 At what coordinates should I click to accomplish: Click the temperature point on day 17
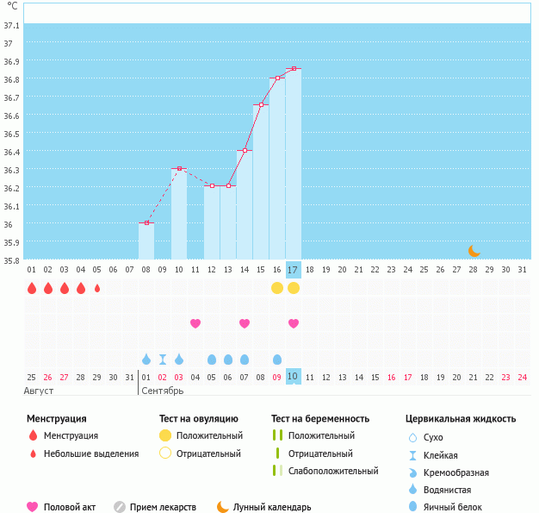pyautogui.click(x=294, y=69)
